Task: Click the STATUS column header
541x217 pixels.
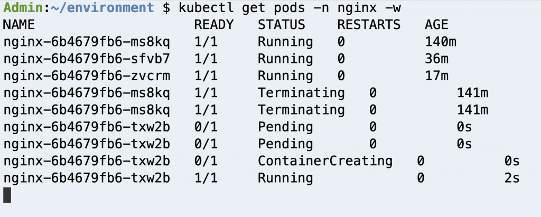Action: point(282,25)
